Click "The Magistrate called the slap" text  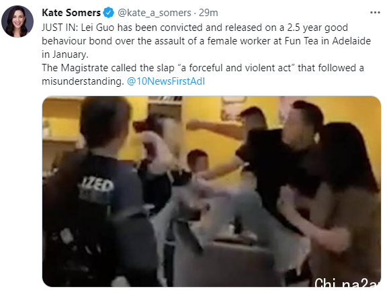[108, 68]
